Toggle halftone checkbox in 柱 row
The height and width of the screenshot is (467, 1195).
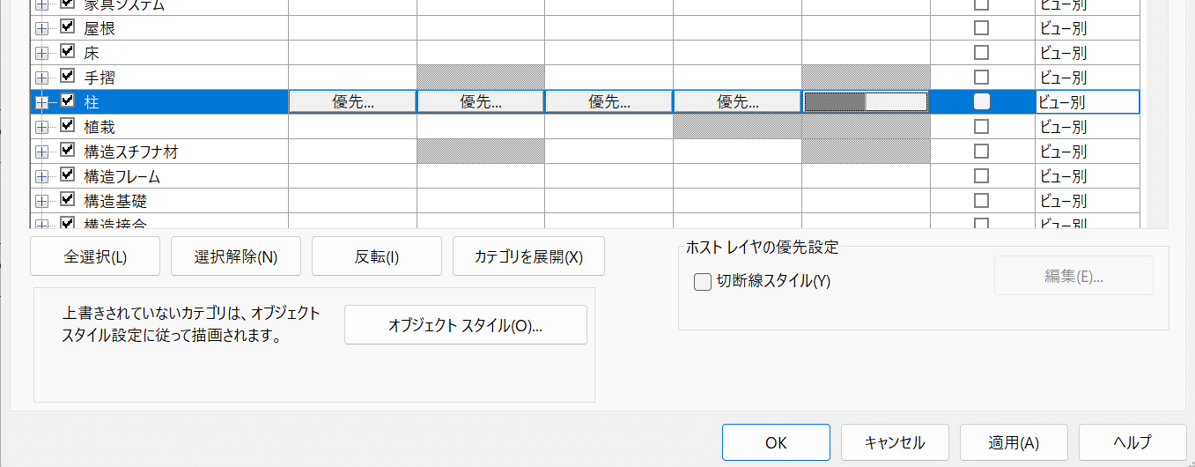point(981,101)
